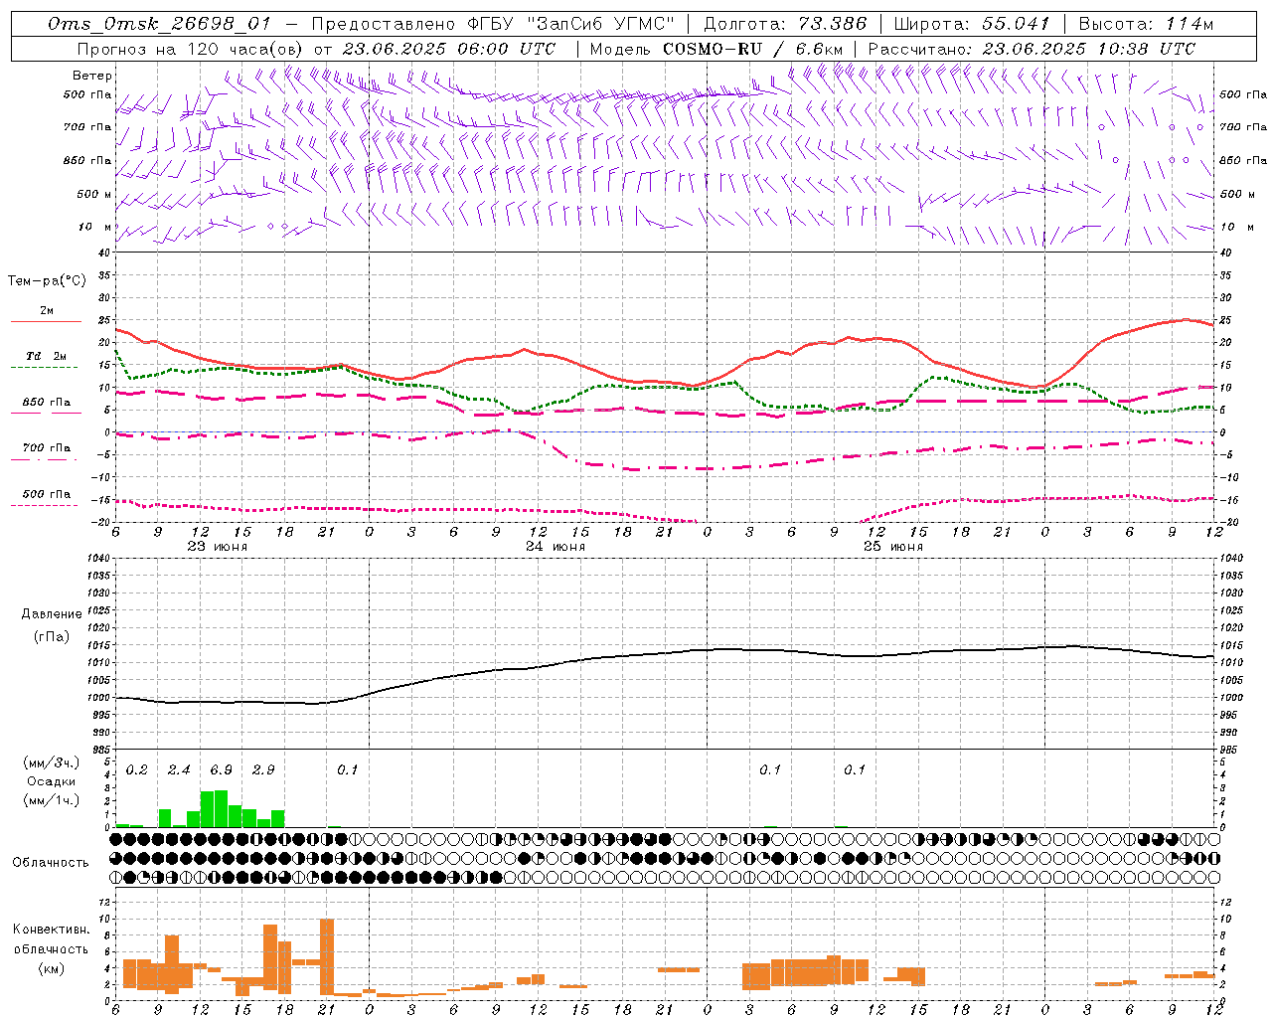This screenshot has height=1018, width=1272.
Task: Click the computed time Рассчитано: 23.06.2025 10:38 UTC
Action: [x=1032, y=49]
